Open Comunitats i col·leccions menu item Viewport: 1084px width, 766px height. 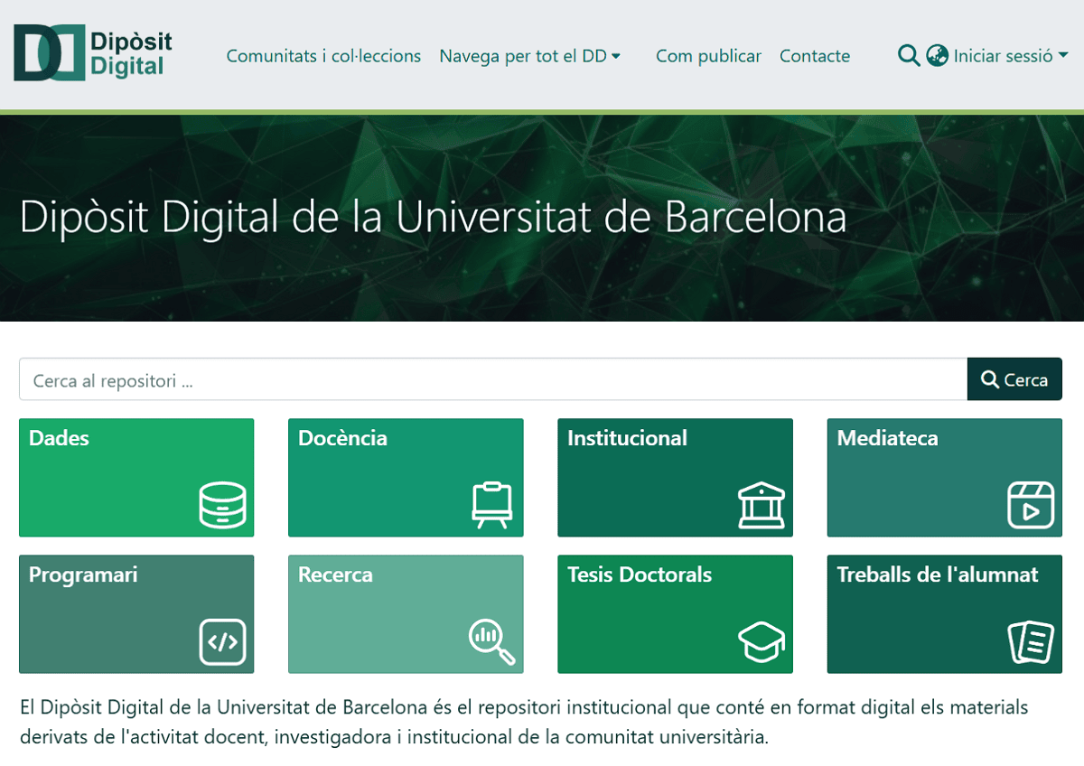coord(323,56)
